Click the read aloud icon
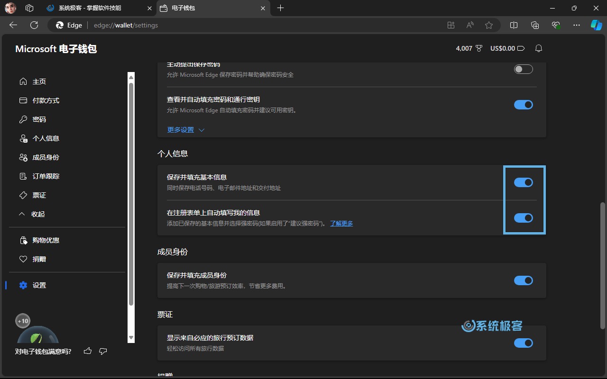The image size is (607, 379). pyautogui.click(x=470, y=25)
